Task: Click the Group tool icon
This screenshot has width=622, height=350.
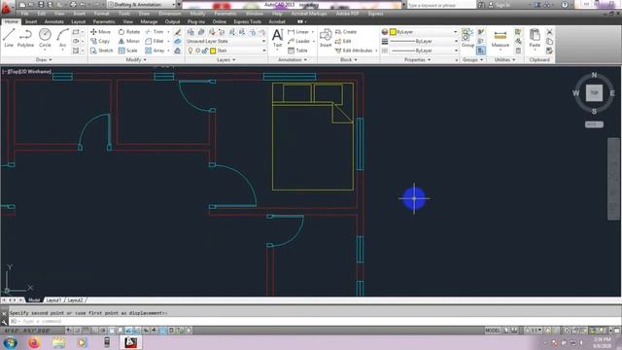Action: click(x=467, y=38)
